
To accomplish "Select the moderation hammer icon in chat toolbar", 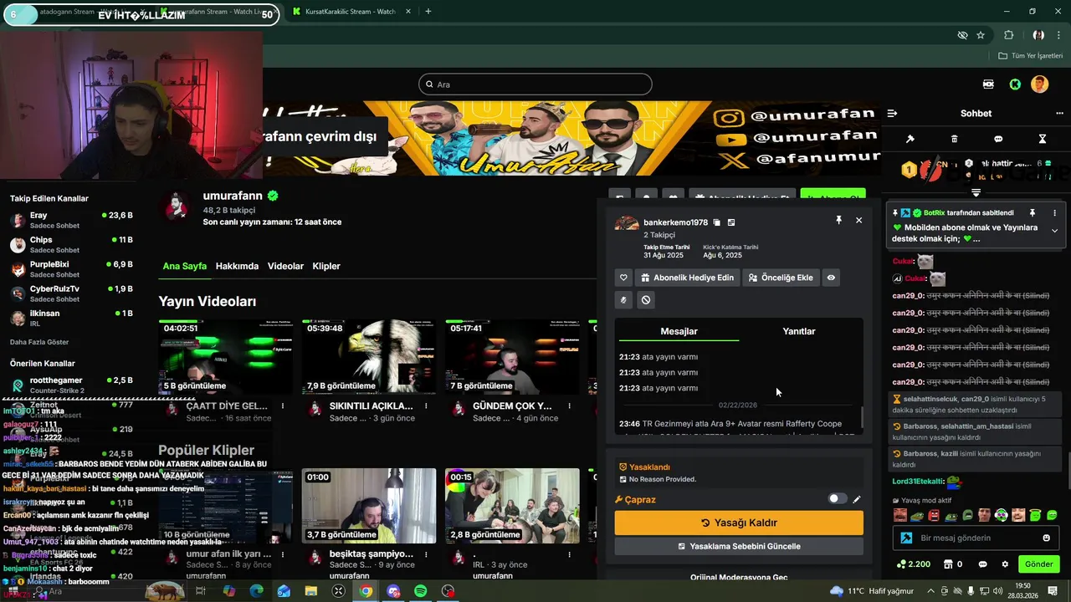I will tap(910, 139).
